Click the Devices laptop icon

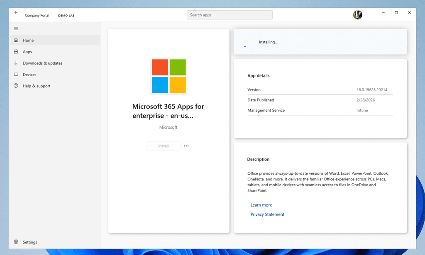[16, 75]
